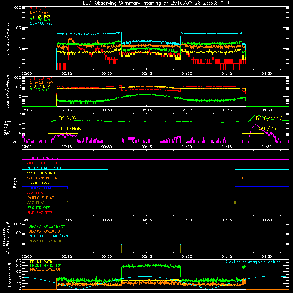Click the DECIMATION ENERGY or weight axis title
293x293 pixels.
click(5, 238)
